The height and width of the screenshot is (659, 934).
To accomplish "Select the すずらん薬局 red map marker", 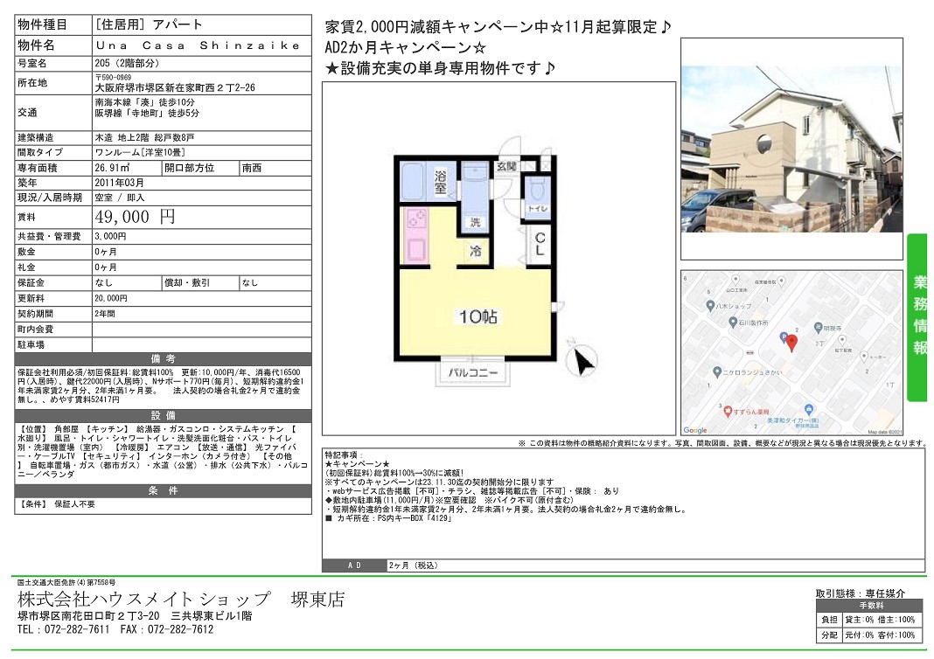I will coord(726,411).
